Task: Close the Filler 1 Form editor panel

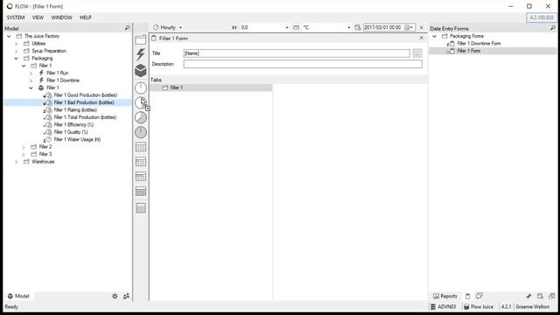Action: [x=422, y=38]
